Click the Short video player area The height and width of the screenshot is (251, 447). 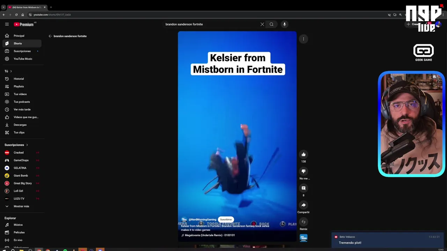point(237,136)
